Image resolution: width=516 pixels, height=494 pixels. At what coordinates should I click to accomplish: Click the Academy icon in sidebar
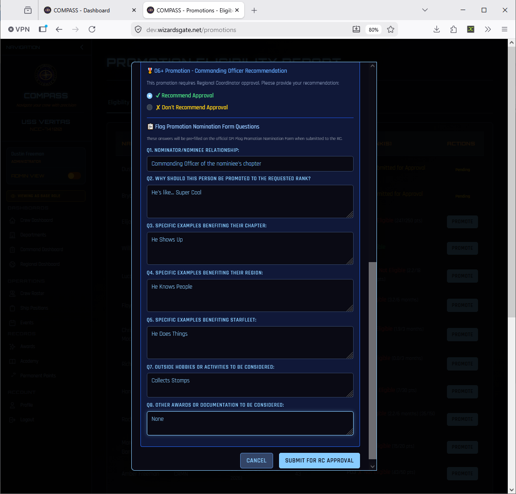click(12, 361)
